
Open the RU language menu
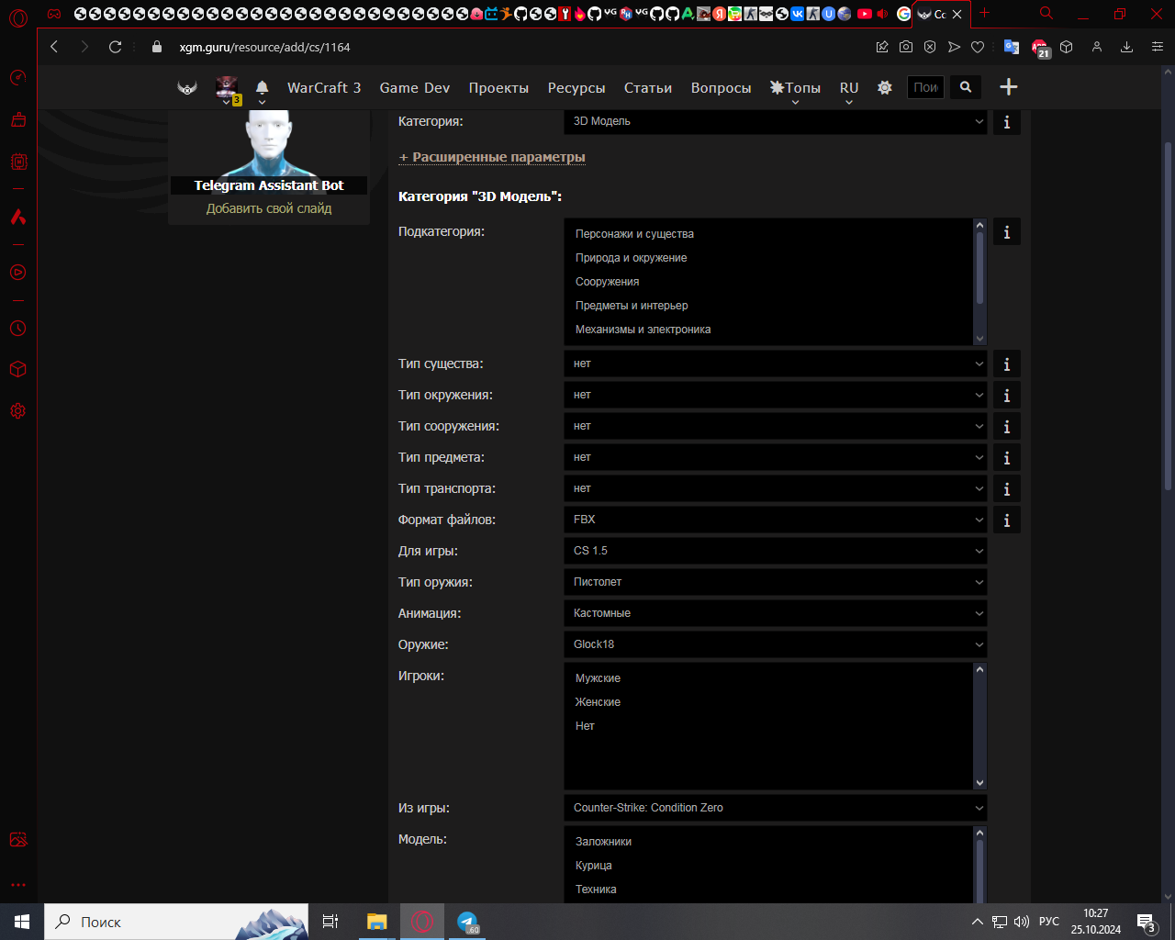(849, 88)
